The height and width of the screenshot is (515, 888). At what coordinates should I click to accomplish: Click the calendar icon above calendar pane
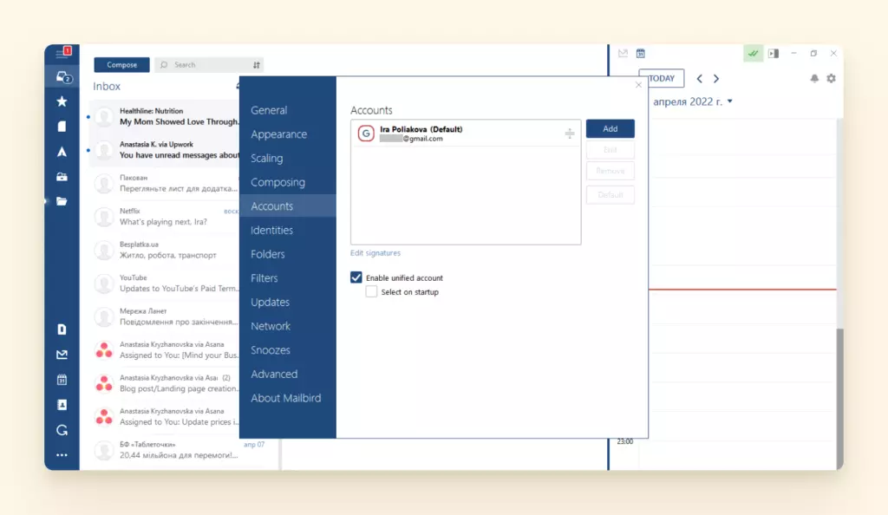click(641, 53)
